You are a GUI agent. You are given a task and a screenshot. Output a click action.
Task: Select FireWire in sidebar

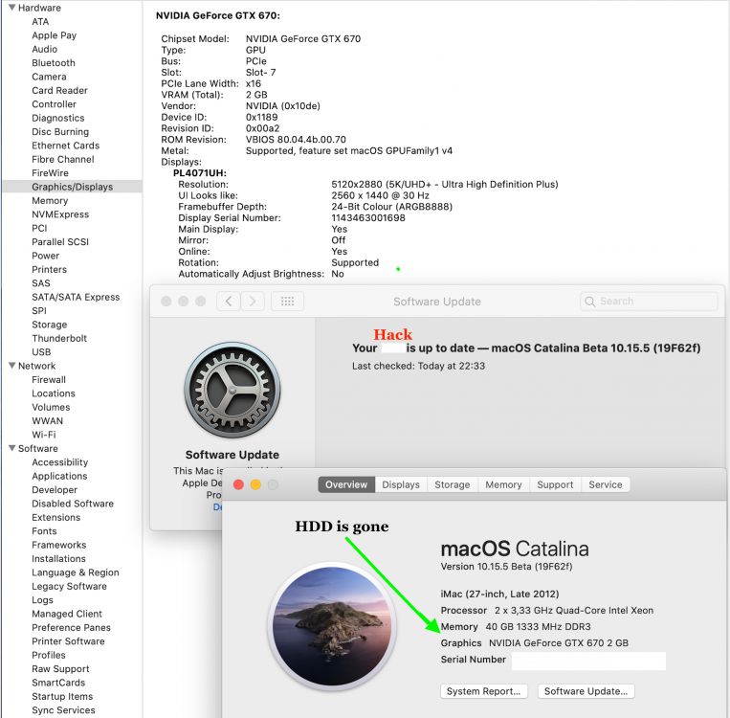(x=51, y=173)
